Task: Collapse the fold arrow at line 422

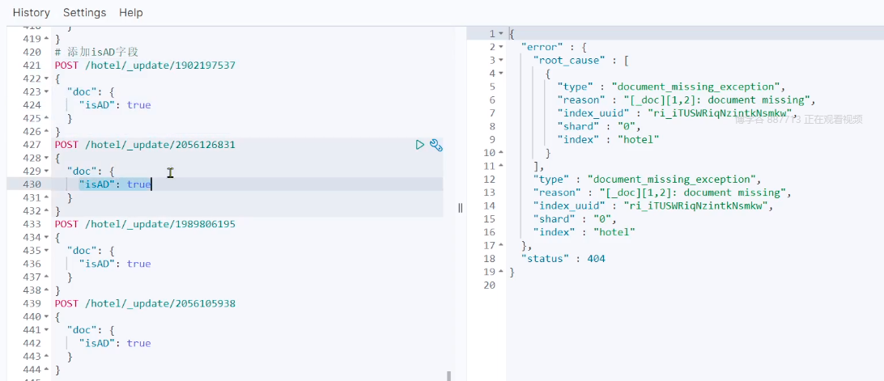Action: click(x=47, y=78)
